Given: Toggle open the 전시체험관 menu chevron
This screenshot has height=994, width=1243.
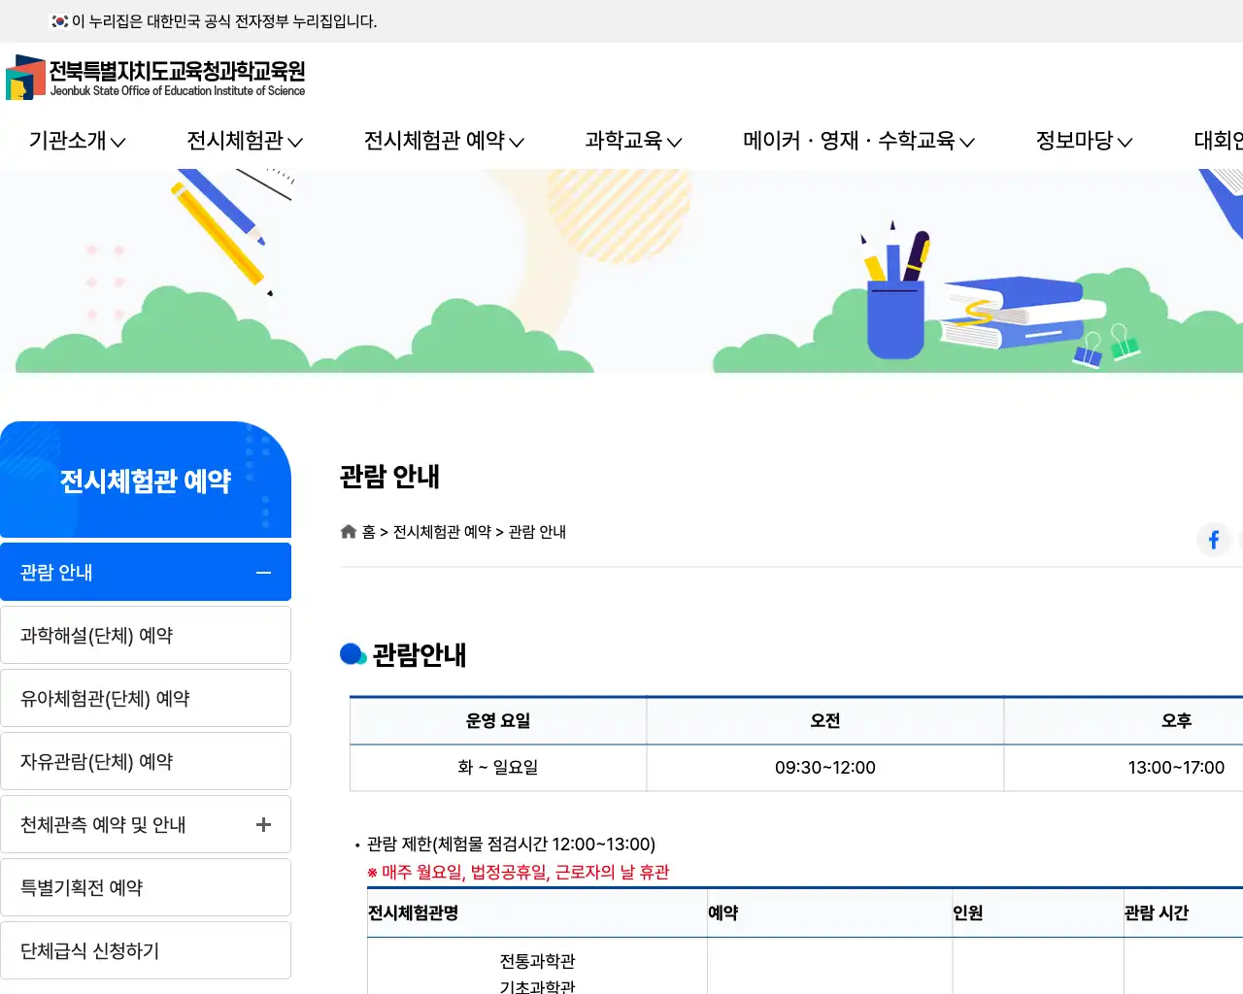Looking at the screenshot, I should (x=296, y=142).
